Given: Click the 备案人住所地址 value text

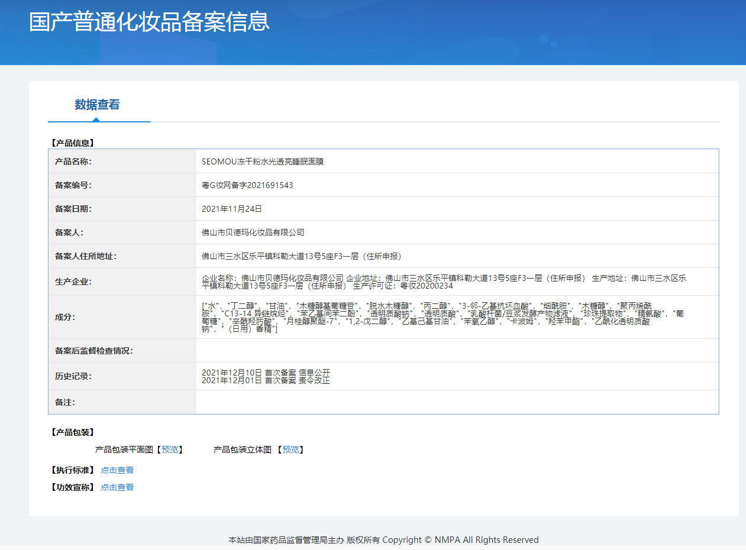Looking at the screenshot, I should 302,256.
